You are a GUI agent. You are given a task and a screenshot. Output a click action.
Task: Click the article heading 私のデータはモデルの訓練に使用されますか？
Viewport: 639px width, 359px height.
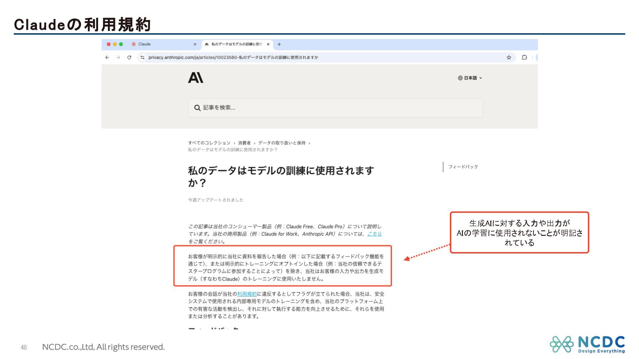click(281, 176)
